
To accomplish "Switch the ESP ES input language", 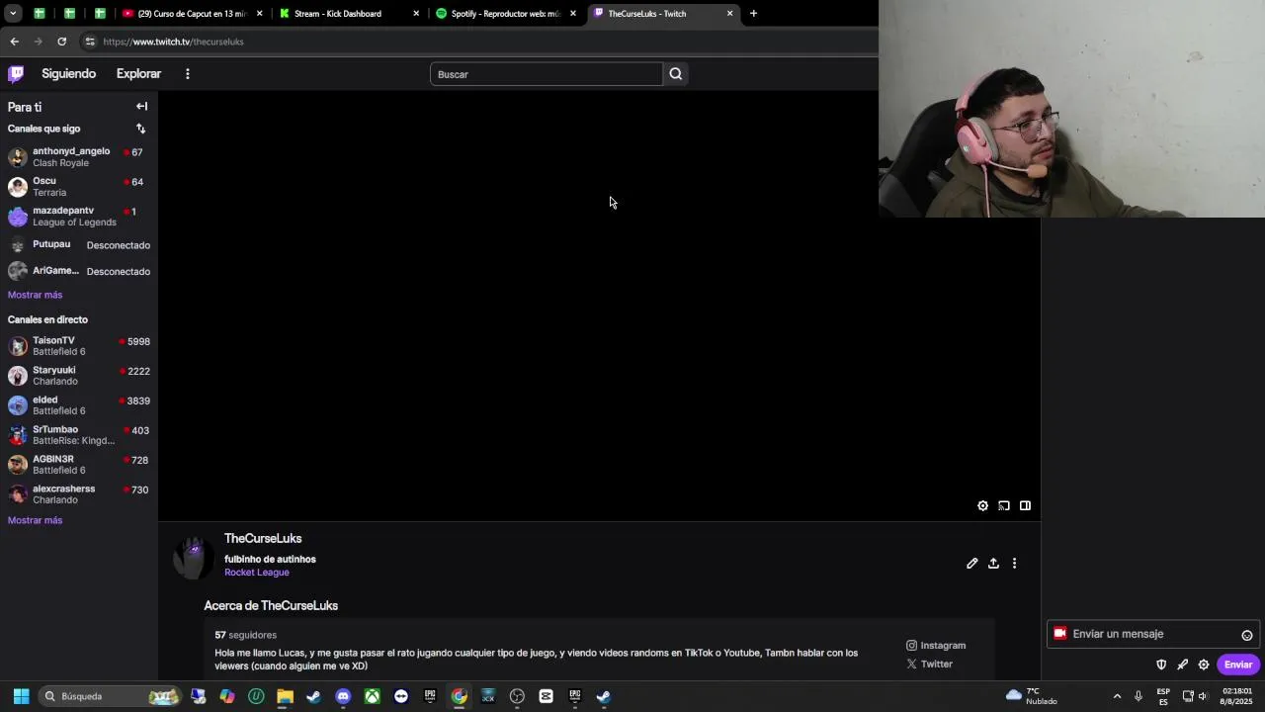I will point(1163,696).
